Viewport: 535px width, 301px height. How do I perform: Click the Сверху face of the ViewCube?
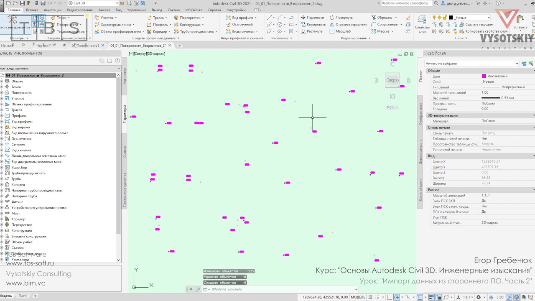click(392, 80)
